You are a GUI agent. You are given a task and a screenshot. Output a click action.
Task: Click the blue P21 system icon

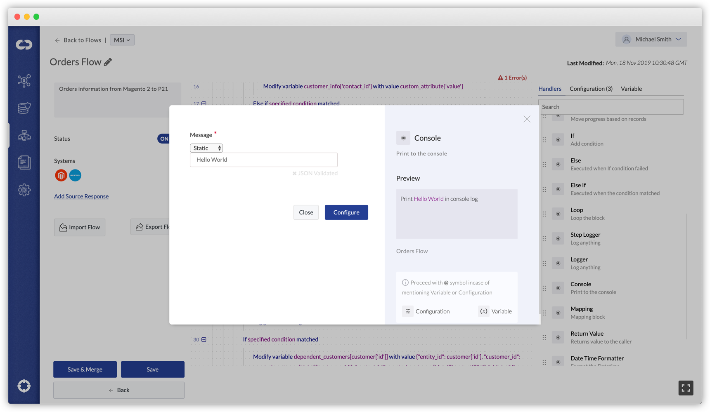tap(75, 175)
